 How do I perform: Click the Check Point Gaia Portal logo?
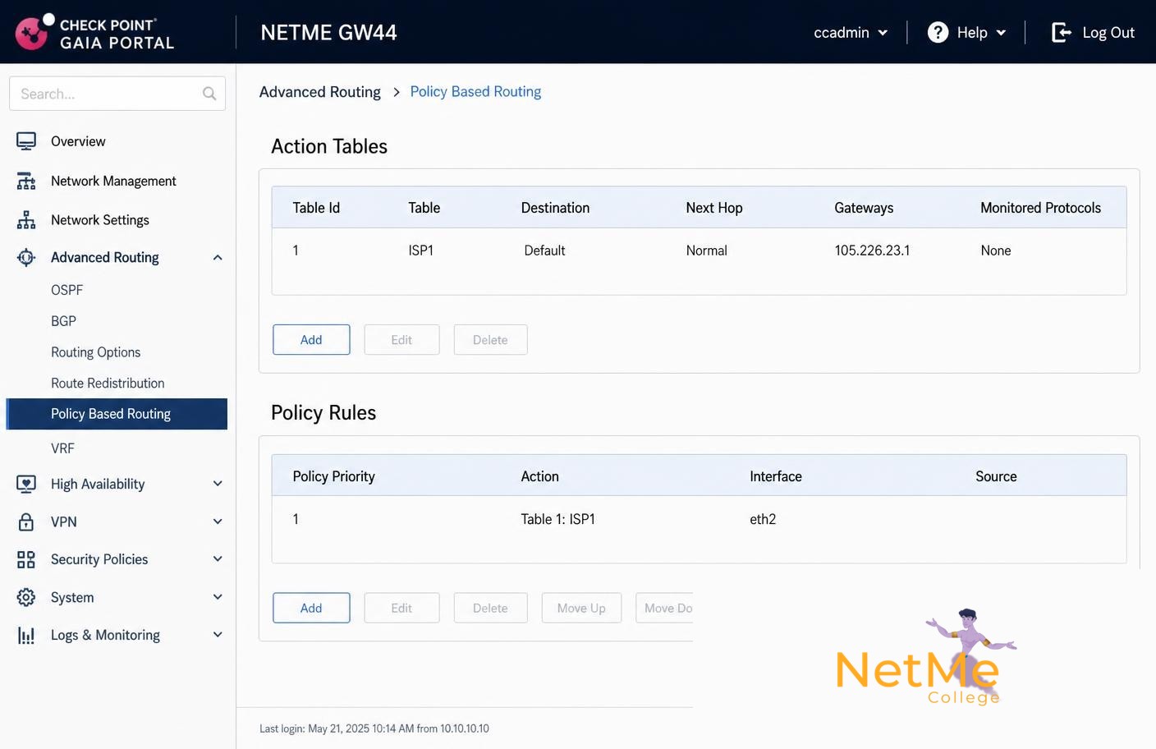pos(94,33)
